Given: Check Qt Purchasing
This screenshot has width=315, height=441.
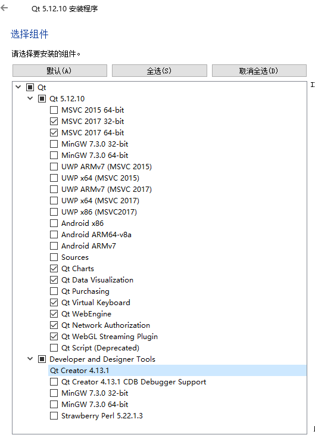Looking at the screenshot, I should [54, 291].
